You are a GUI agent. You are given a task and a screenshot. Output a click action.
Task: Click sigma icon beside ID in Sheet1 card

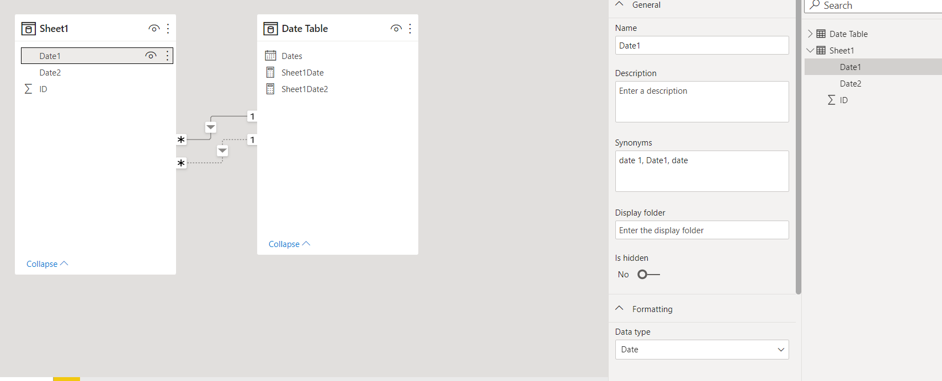28,89
